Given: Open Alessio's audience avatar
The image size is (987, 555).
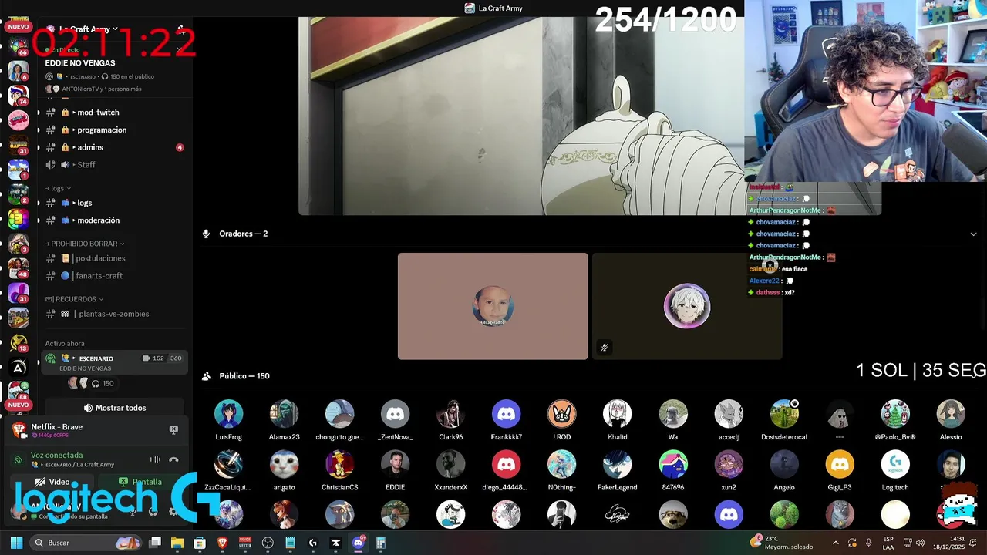Looking at the screenshot, I should tap(951, 414).
